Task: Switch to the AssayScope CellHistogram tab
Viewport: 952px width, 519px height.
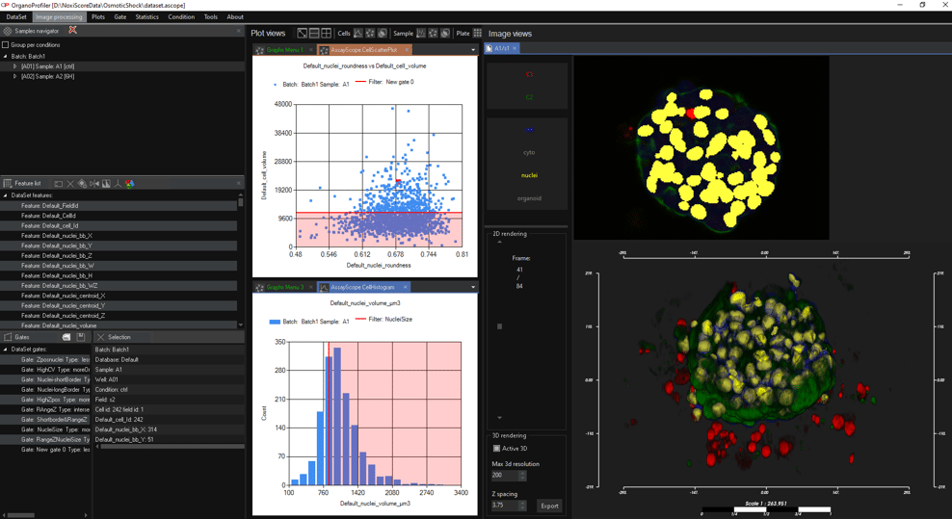Action: pyautogui.click(x=362, y=287)
